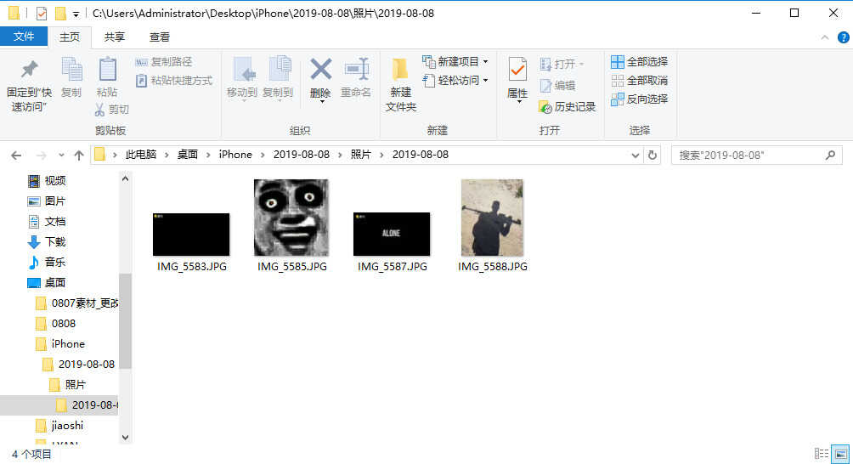Collapse the ribbon with chevron arrow

coord(825,37)
